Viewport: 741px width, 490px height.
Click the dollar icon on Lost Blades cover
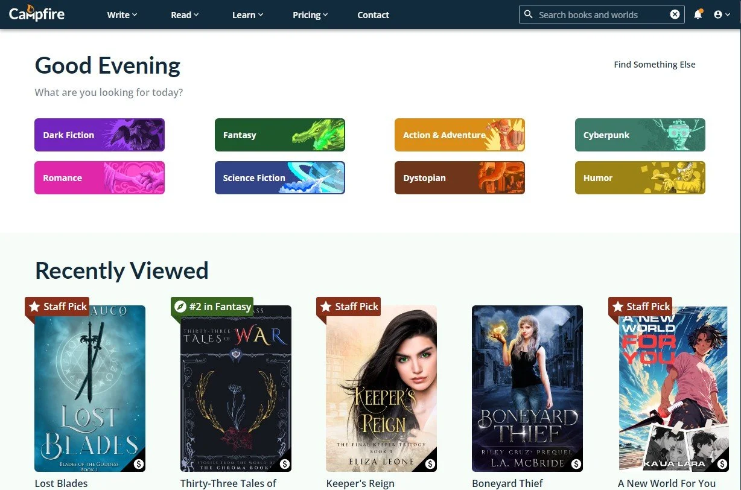point(139,464)
